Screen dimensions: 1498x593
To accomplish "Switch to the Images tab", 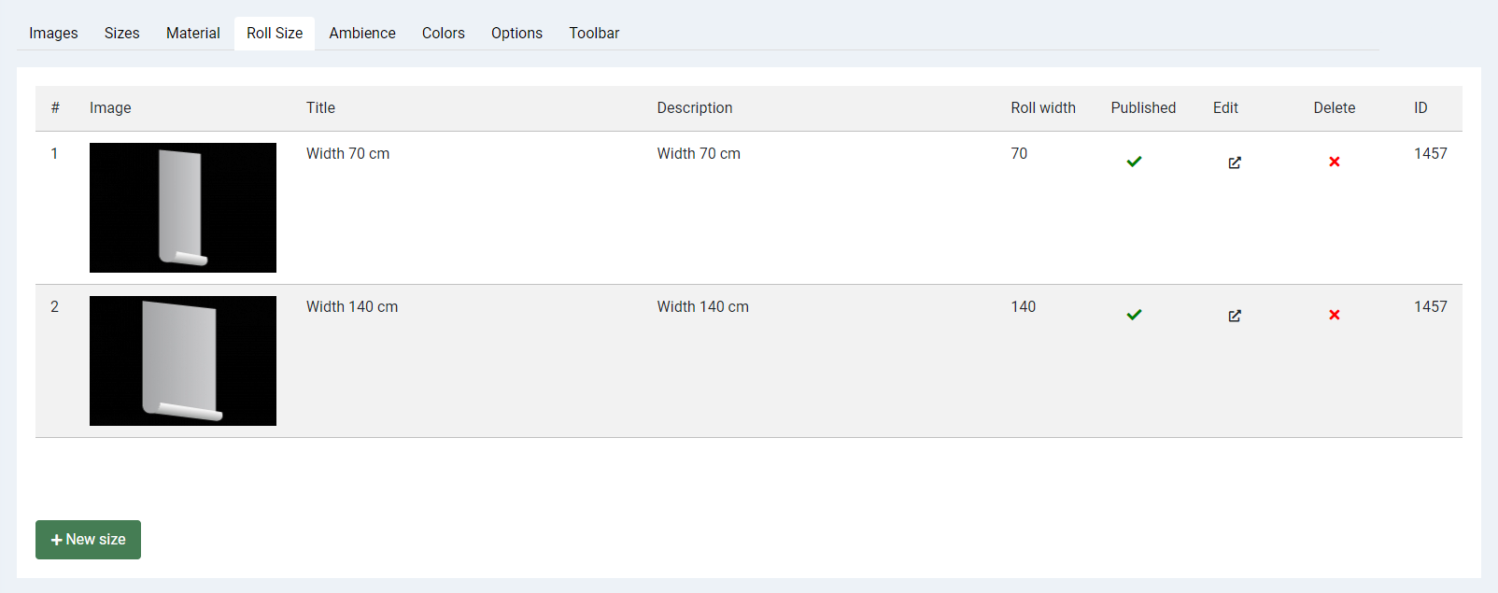I will pos(53,34).
